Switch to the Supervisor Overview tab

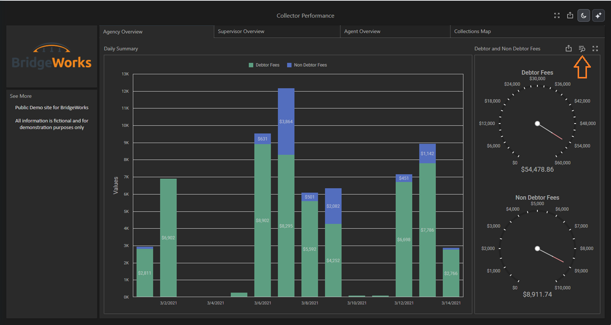click(x=241, y=31)
